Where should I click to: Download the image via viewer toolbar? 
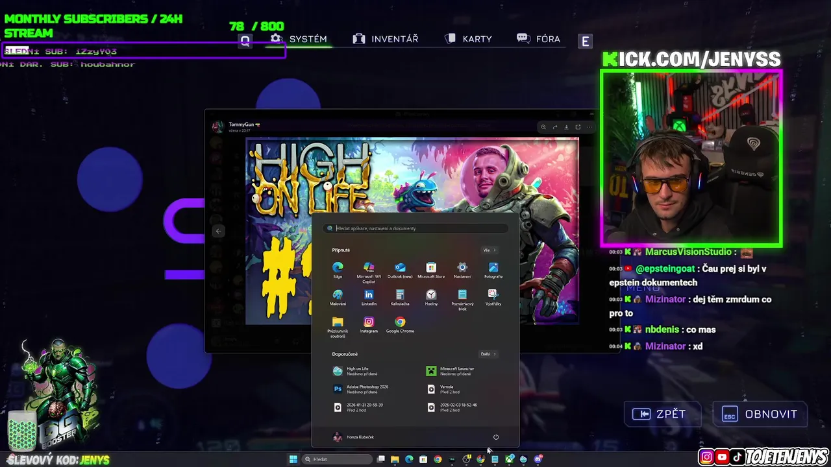(x=566, y=127)
